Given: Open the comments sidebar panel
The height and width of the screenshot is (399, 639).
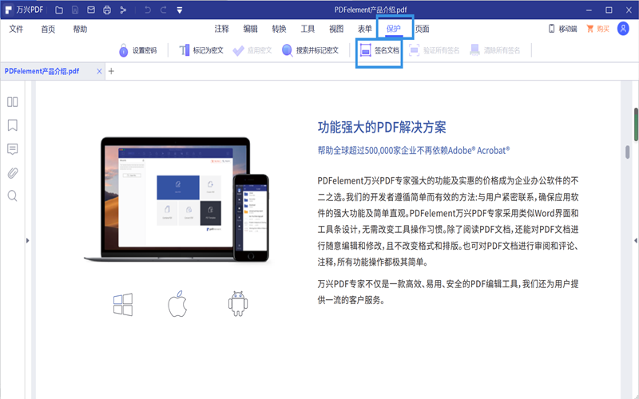Looking at the screenshot, I should pyautogui.click(x=13, y=149).
